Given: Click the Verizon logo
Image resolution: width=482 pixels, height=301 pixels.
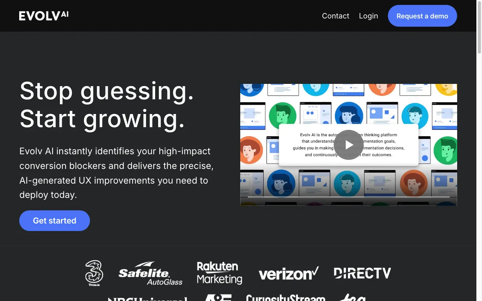Looking at the screenshot, I should coord(288,274).
